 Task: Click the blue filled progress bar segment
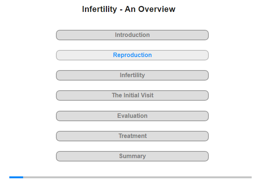[x=16, y=178]
